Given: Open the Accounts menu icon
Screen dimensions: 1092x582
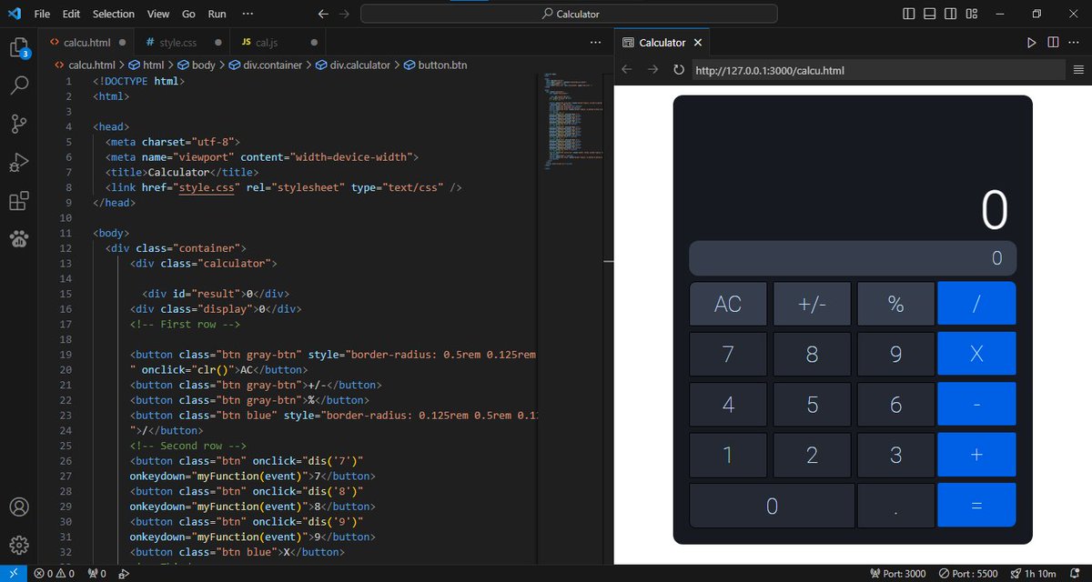Looking at the screenshot, I should coord(19,507).
